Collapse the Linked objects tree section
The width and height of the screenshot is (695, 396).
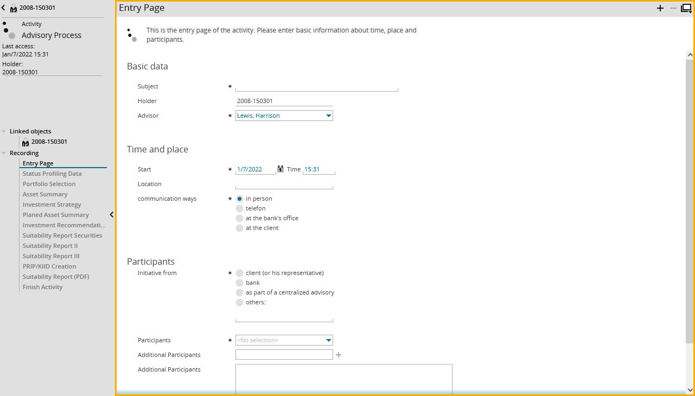pyautogui.click(x=4, y=131)
